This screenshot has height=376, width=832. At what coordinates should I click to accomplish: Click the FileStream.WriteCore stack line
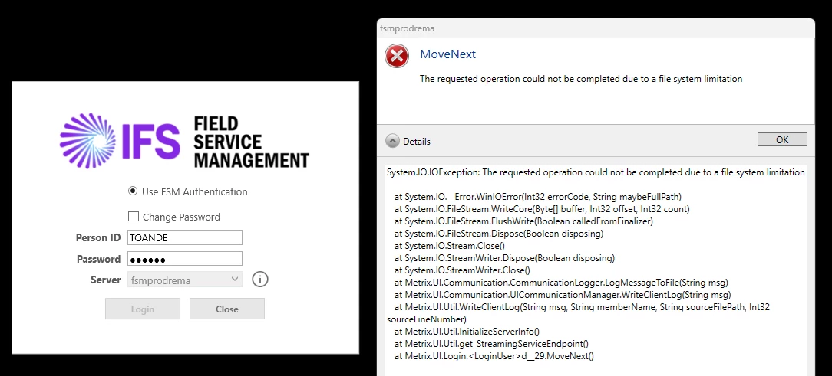pos(542,208)
